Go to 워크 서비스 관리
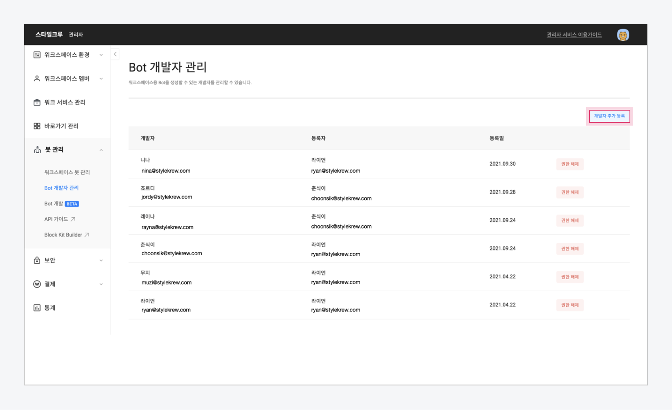 point(65,102)
